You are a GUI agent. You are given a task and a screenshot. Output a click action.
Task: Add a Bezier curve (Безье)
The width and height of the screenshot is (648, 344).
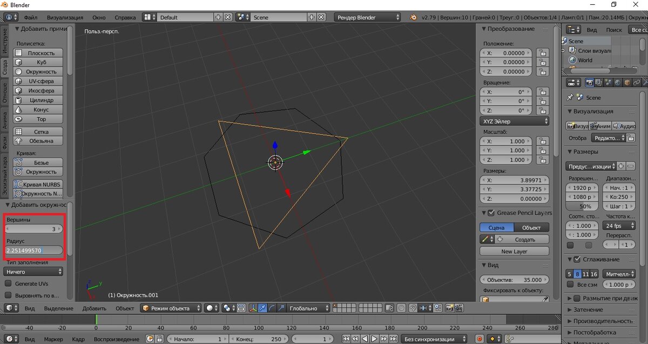pos(38,163)
